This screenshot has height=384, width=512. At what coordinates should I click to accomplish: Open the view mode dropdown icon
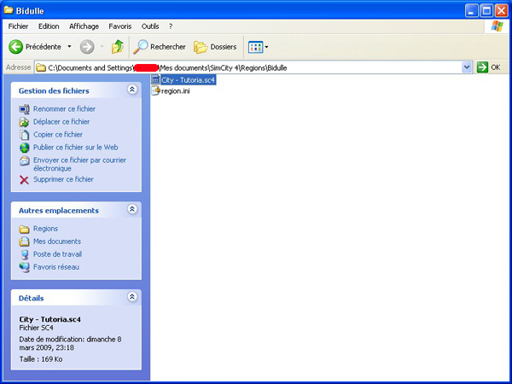coord(258,47)
